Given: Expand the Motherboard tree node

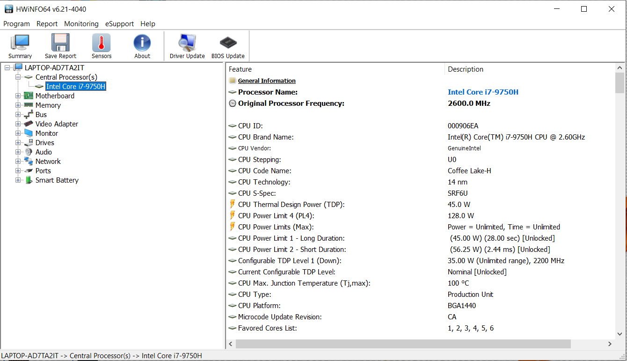Looking at the screenshot, I should click(x=18, y=96).
